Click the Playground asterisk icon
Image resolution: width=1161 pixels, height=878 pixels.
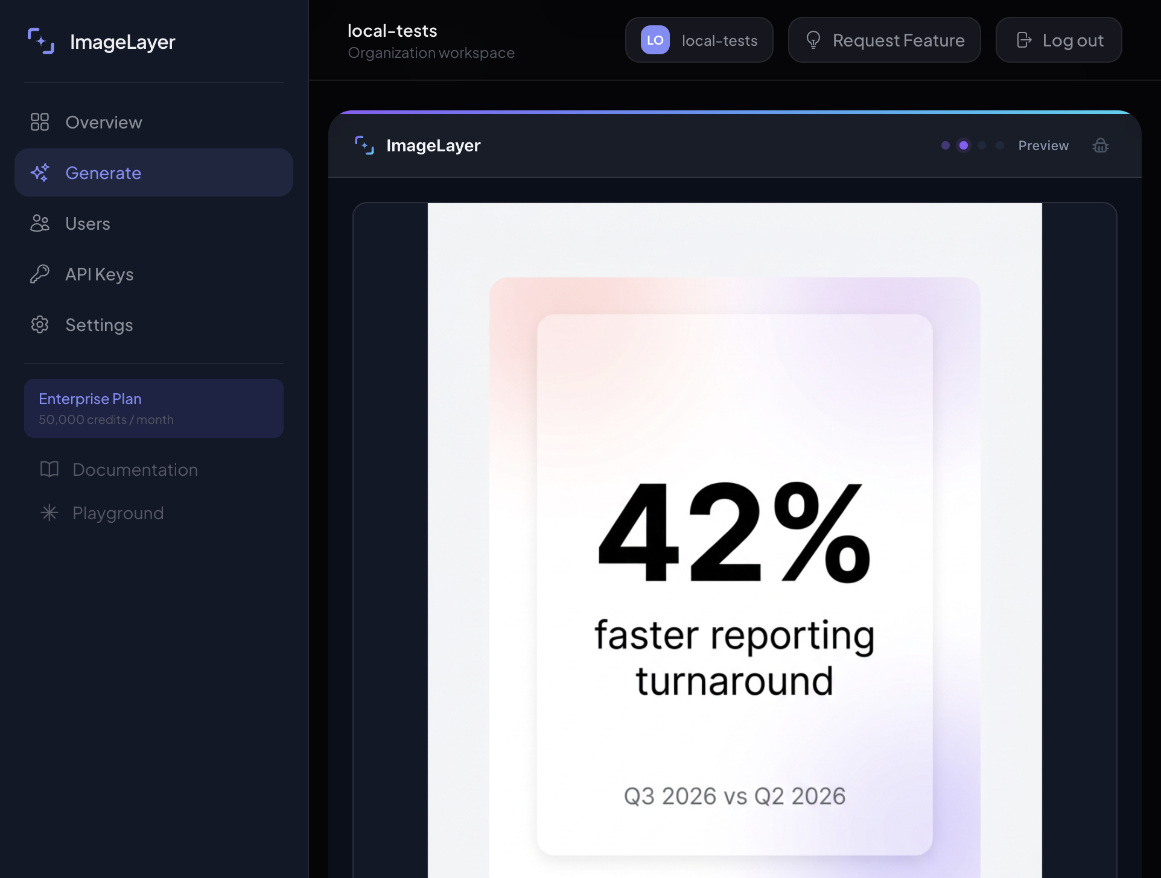pos(49,513)
